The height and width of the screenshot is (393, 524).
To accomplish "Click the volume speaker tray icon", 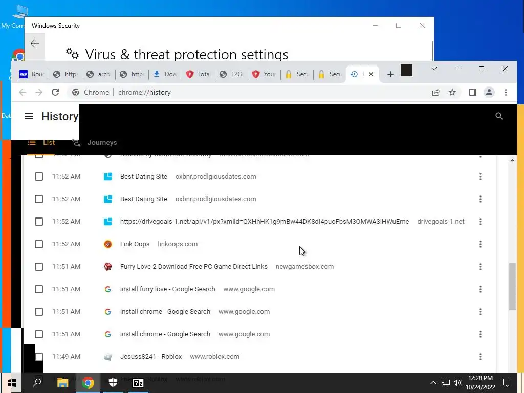I will point(457,383).
